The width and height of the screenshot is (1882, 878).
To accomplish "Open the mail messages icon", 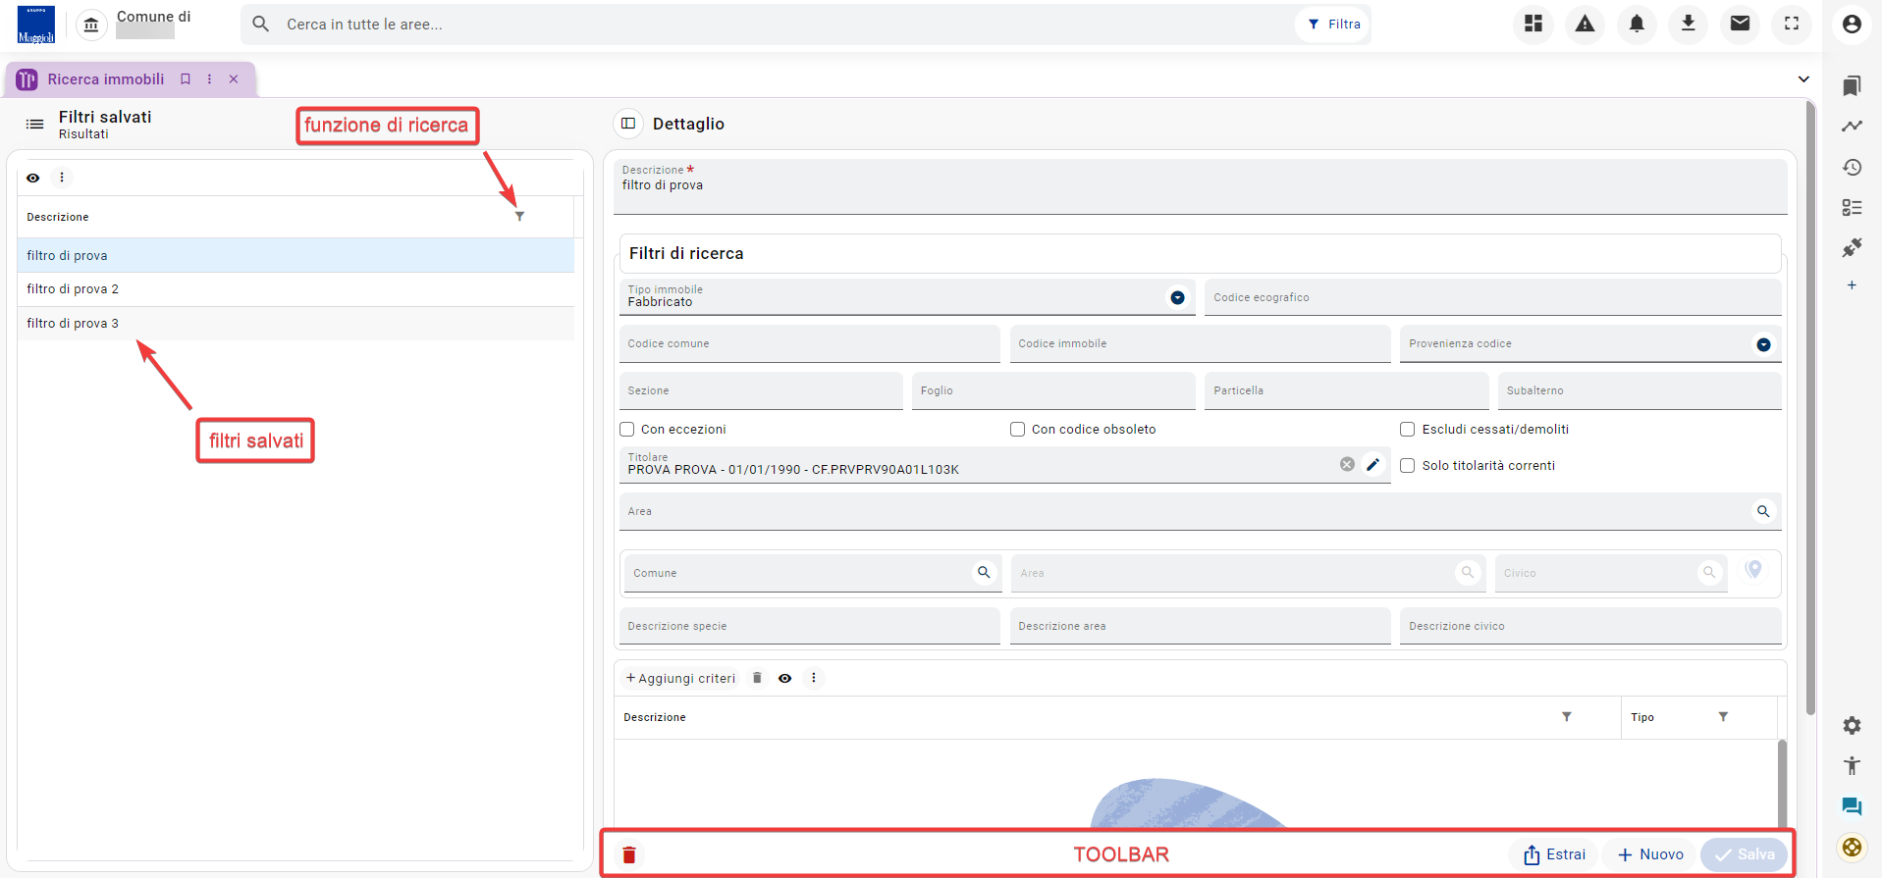I will [1740, 24].
